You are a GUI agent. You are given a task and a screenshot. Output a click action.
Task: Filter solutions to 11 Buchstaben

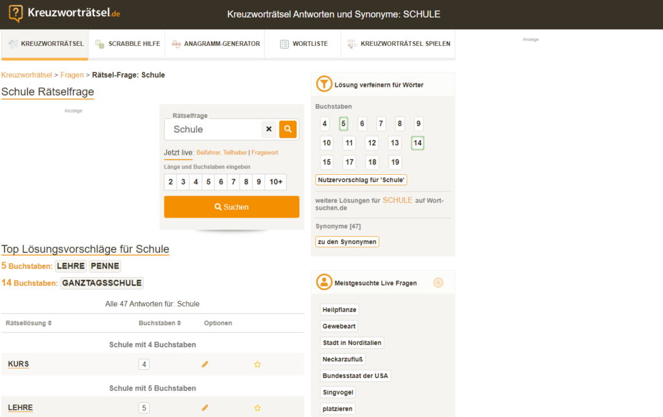tap(349, 143)
